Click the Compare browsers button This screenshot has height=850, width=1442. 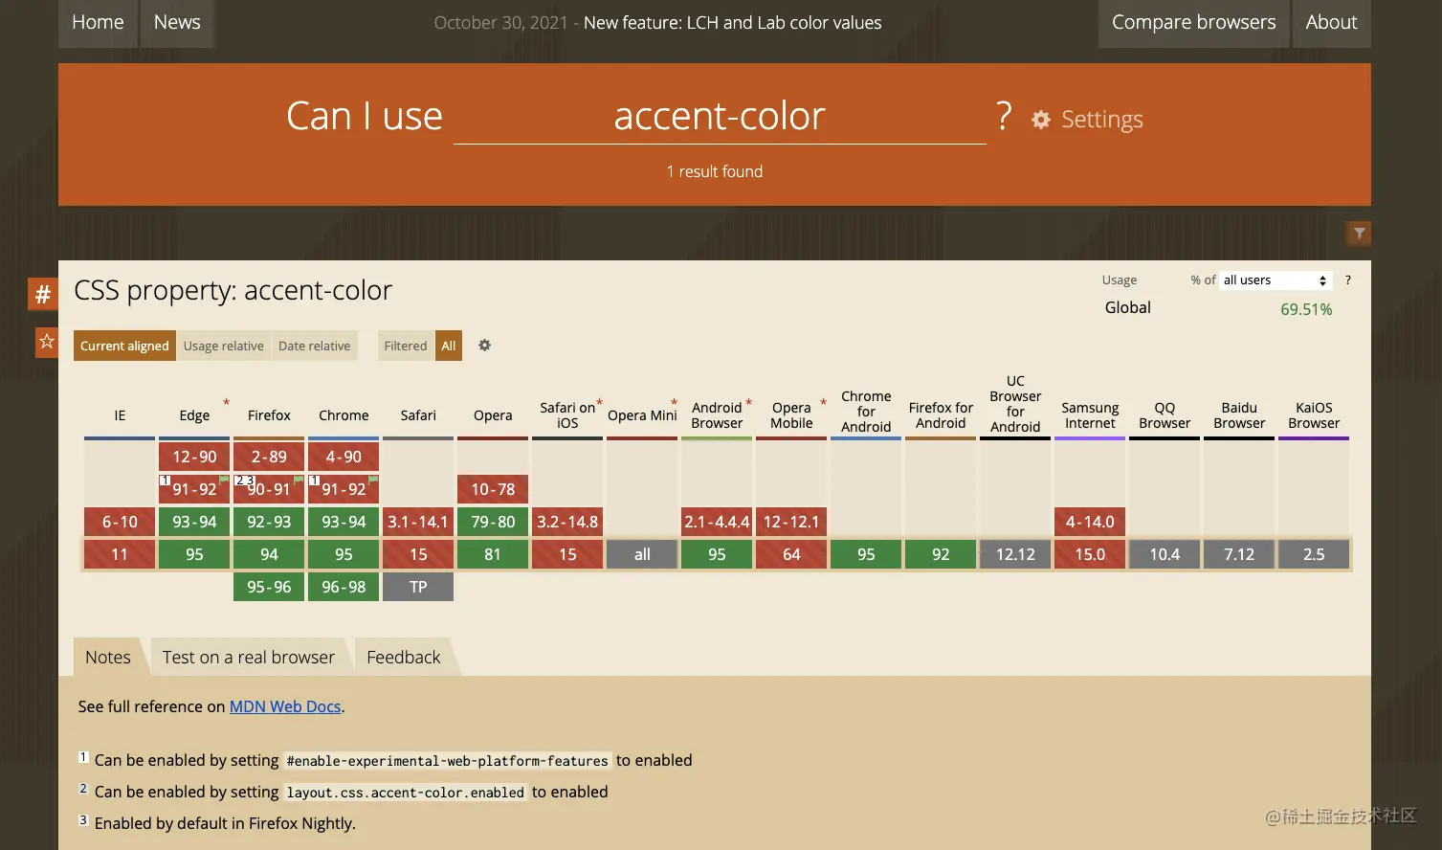(1192, 22)
